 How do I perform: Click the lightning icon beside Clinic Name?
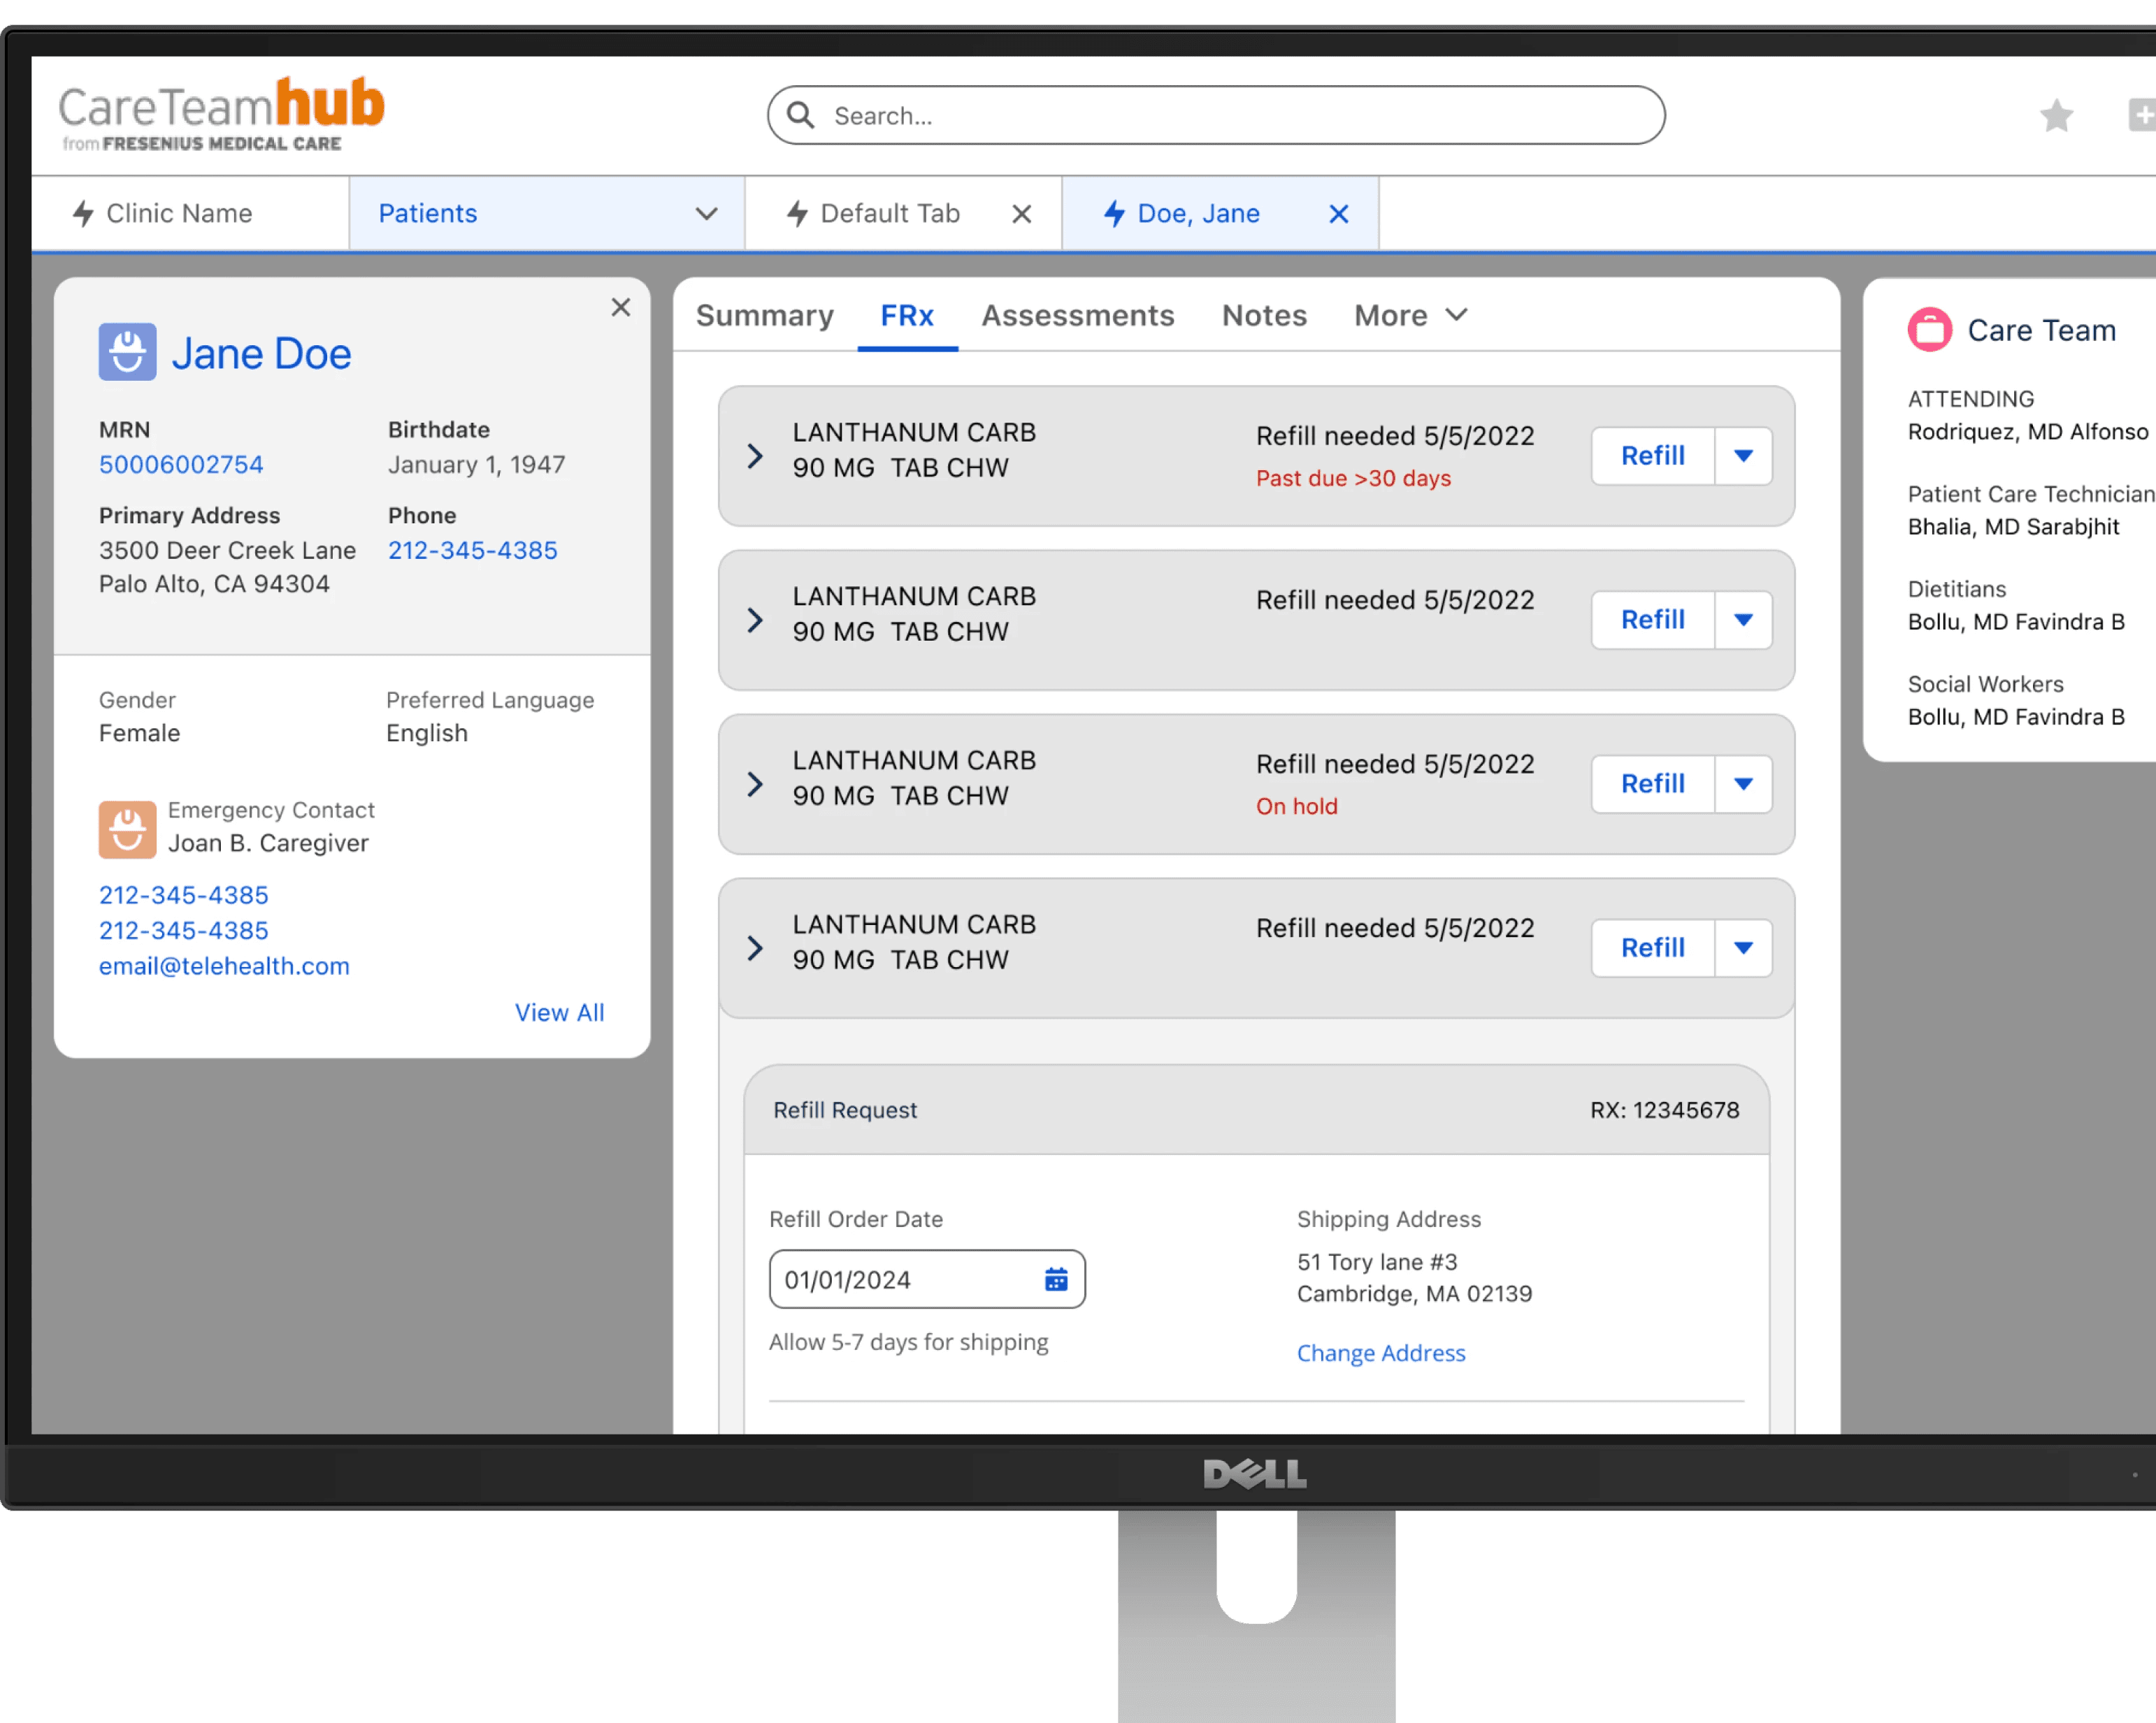click(x=84, y=213)
